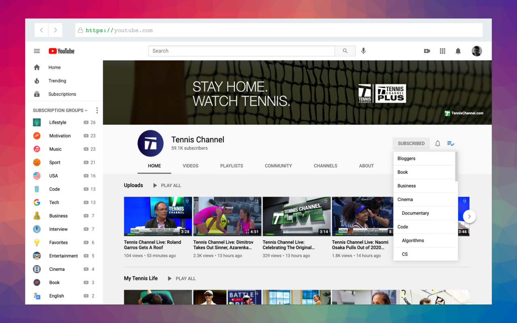Play all Uploads

coord(167,185)
